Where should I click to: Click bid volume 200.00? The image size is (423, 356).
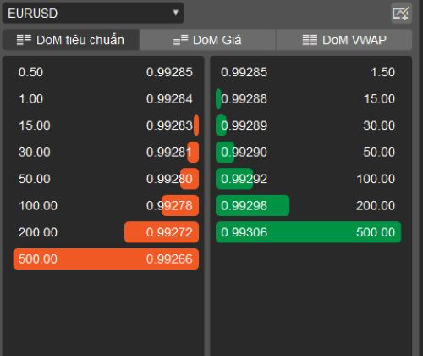tap(38, 232)
